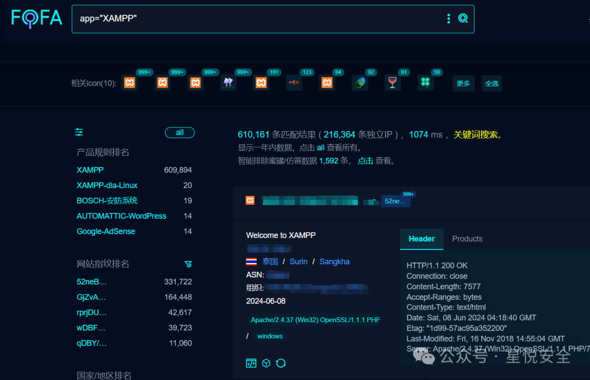Open the page source code icon
The image size is (590, 380).
pyautogui.click(x=251, y=363)
